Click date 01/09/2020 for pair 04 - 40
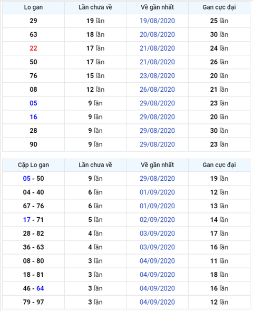253x311 pixels. click(x=157, y=192)
